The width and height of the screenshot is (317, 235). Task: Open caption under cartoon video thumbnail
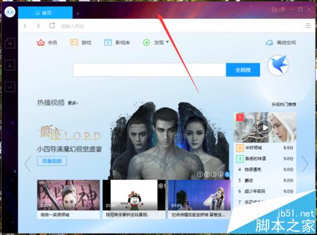127,215
